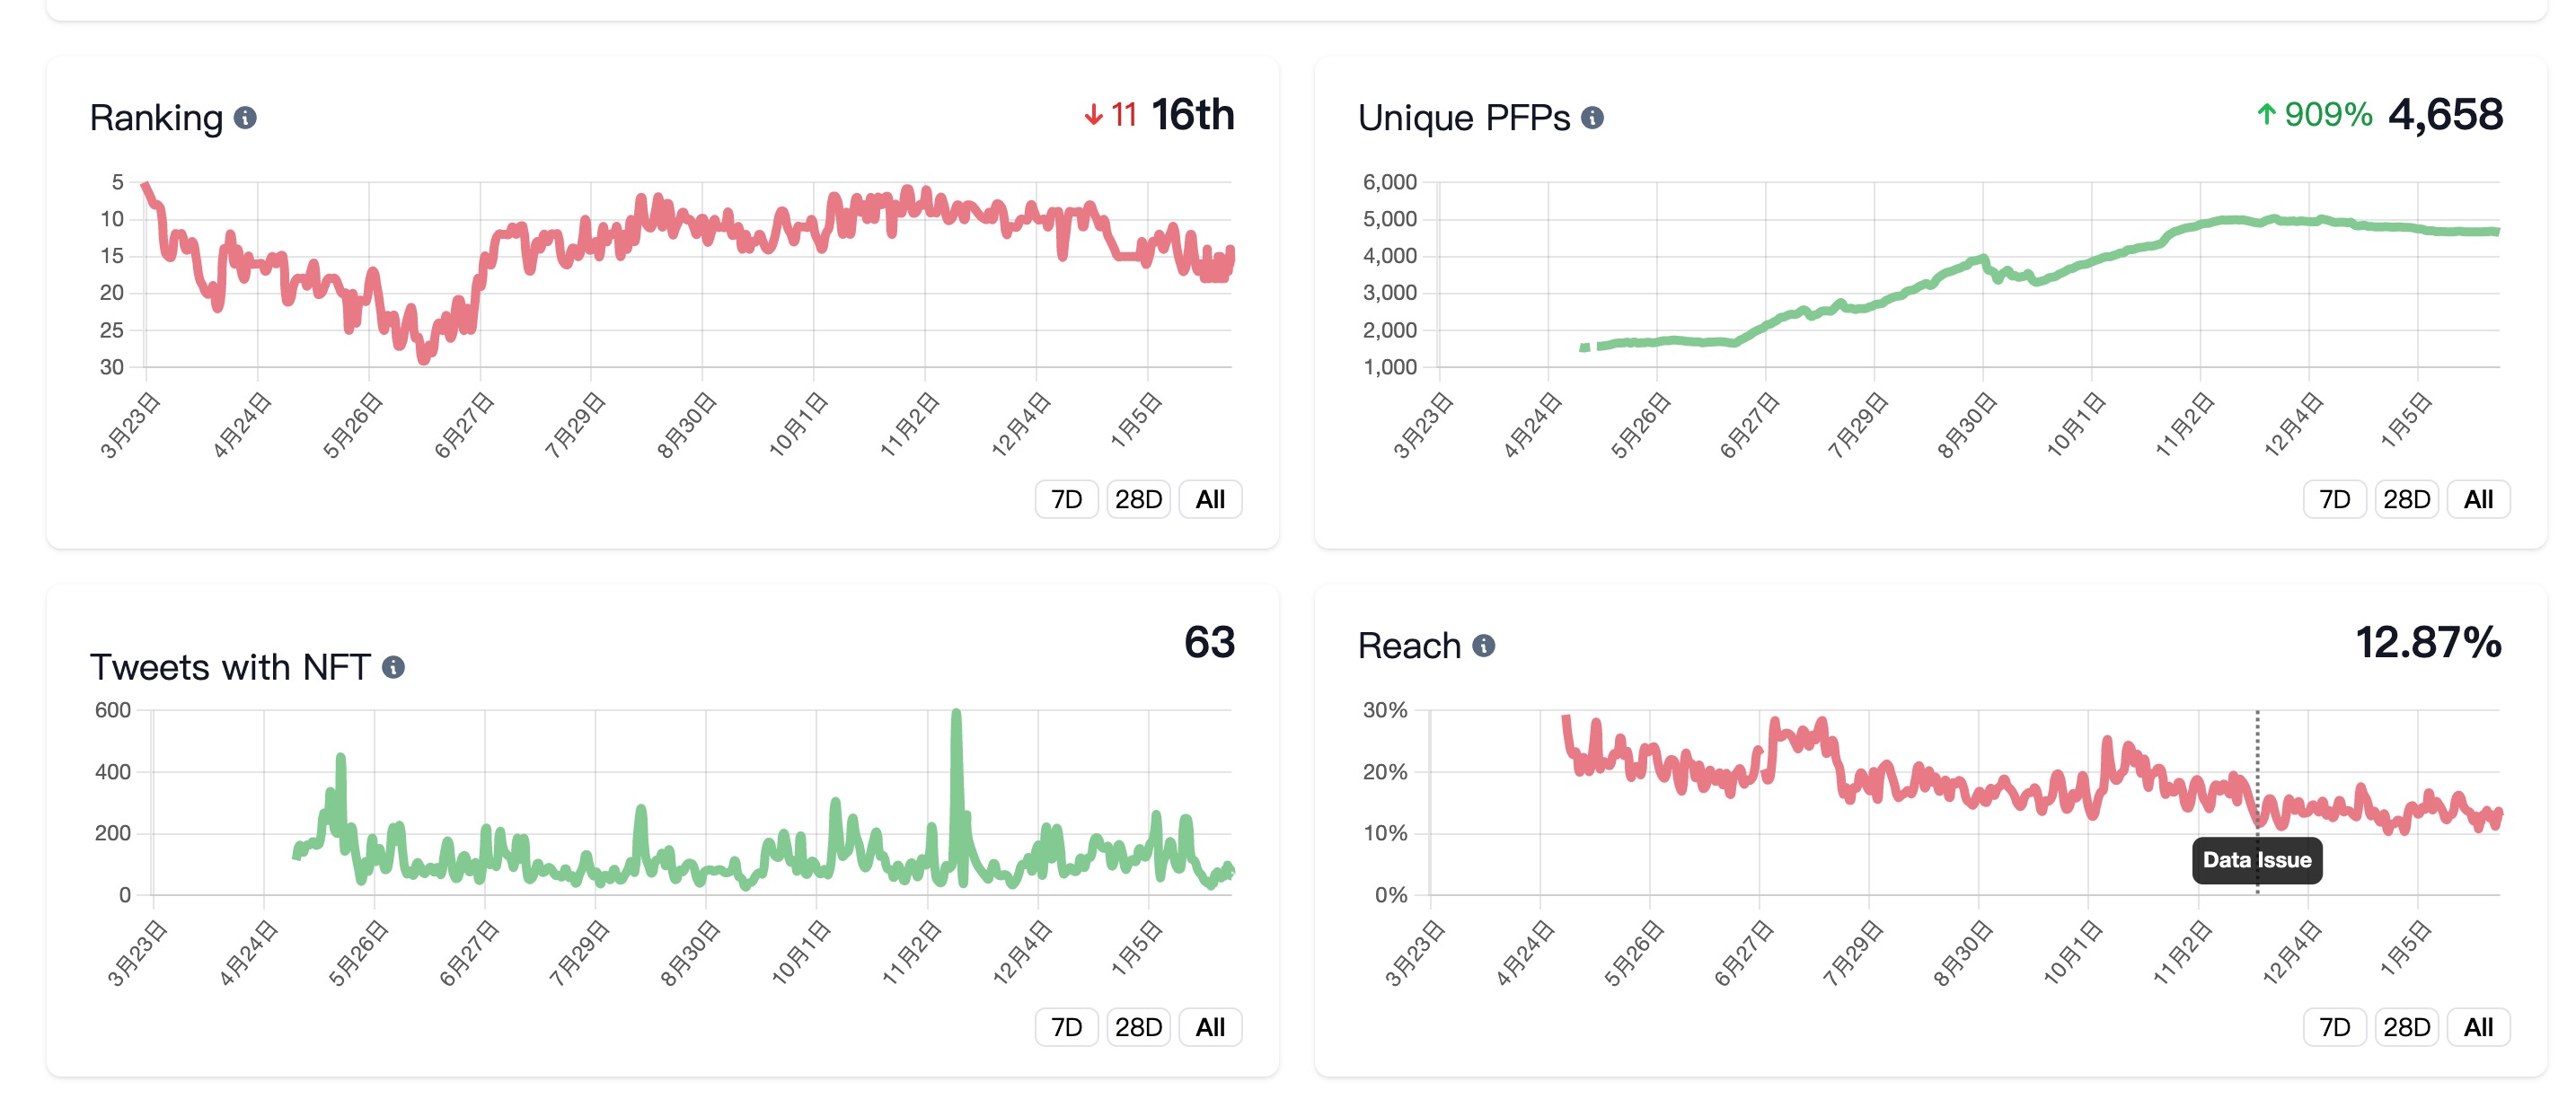Switch Unique PFPs chart to 7D
Screen dimensions: 2576x1099
(x=2334, y=499)
